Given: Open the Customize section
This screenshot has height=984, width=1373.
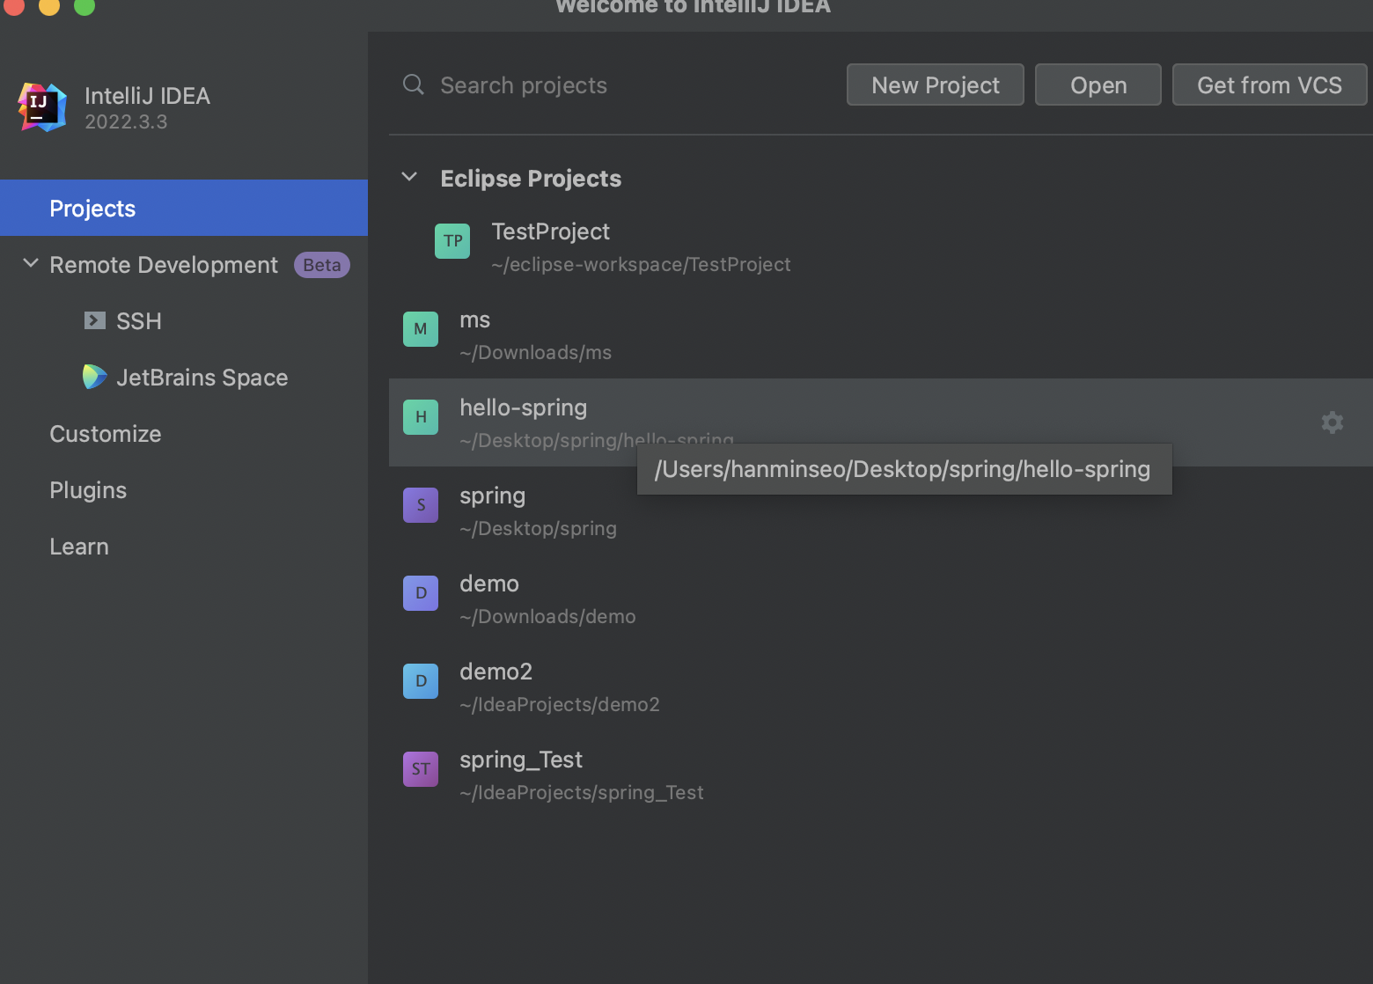Looking at the screenshot, I should point(106,434).
